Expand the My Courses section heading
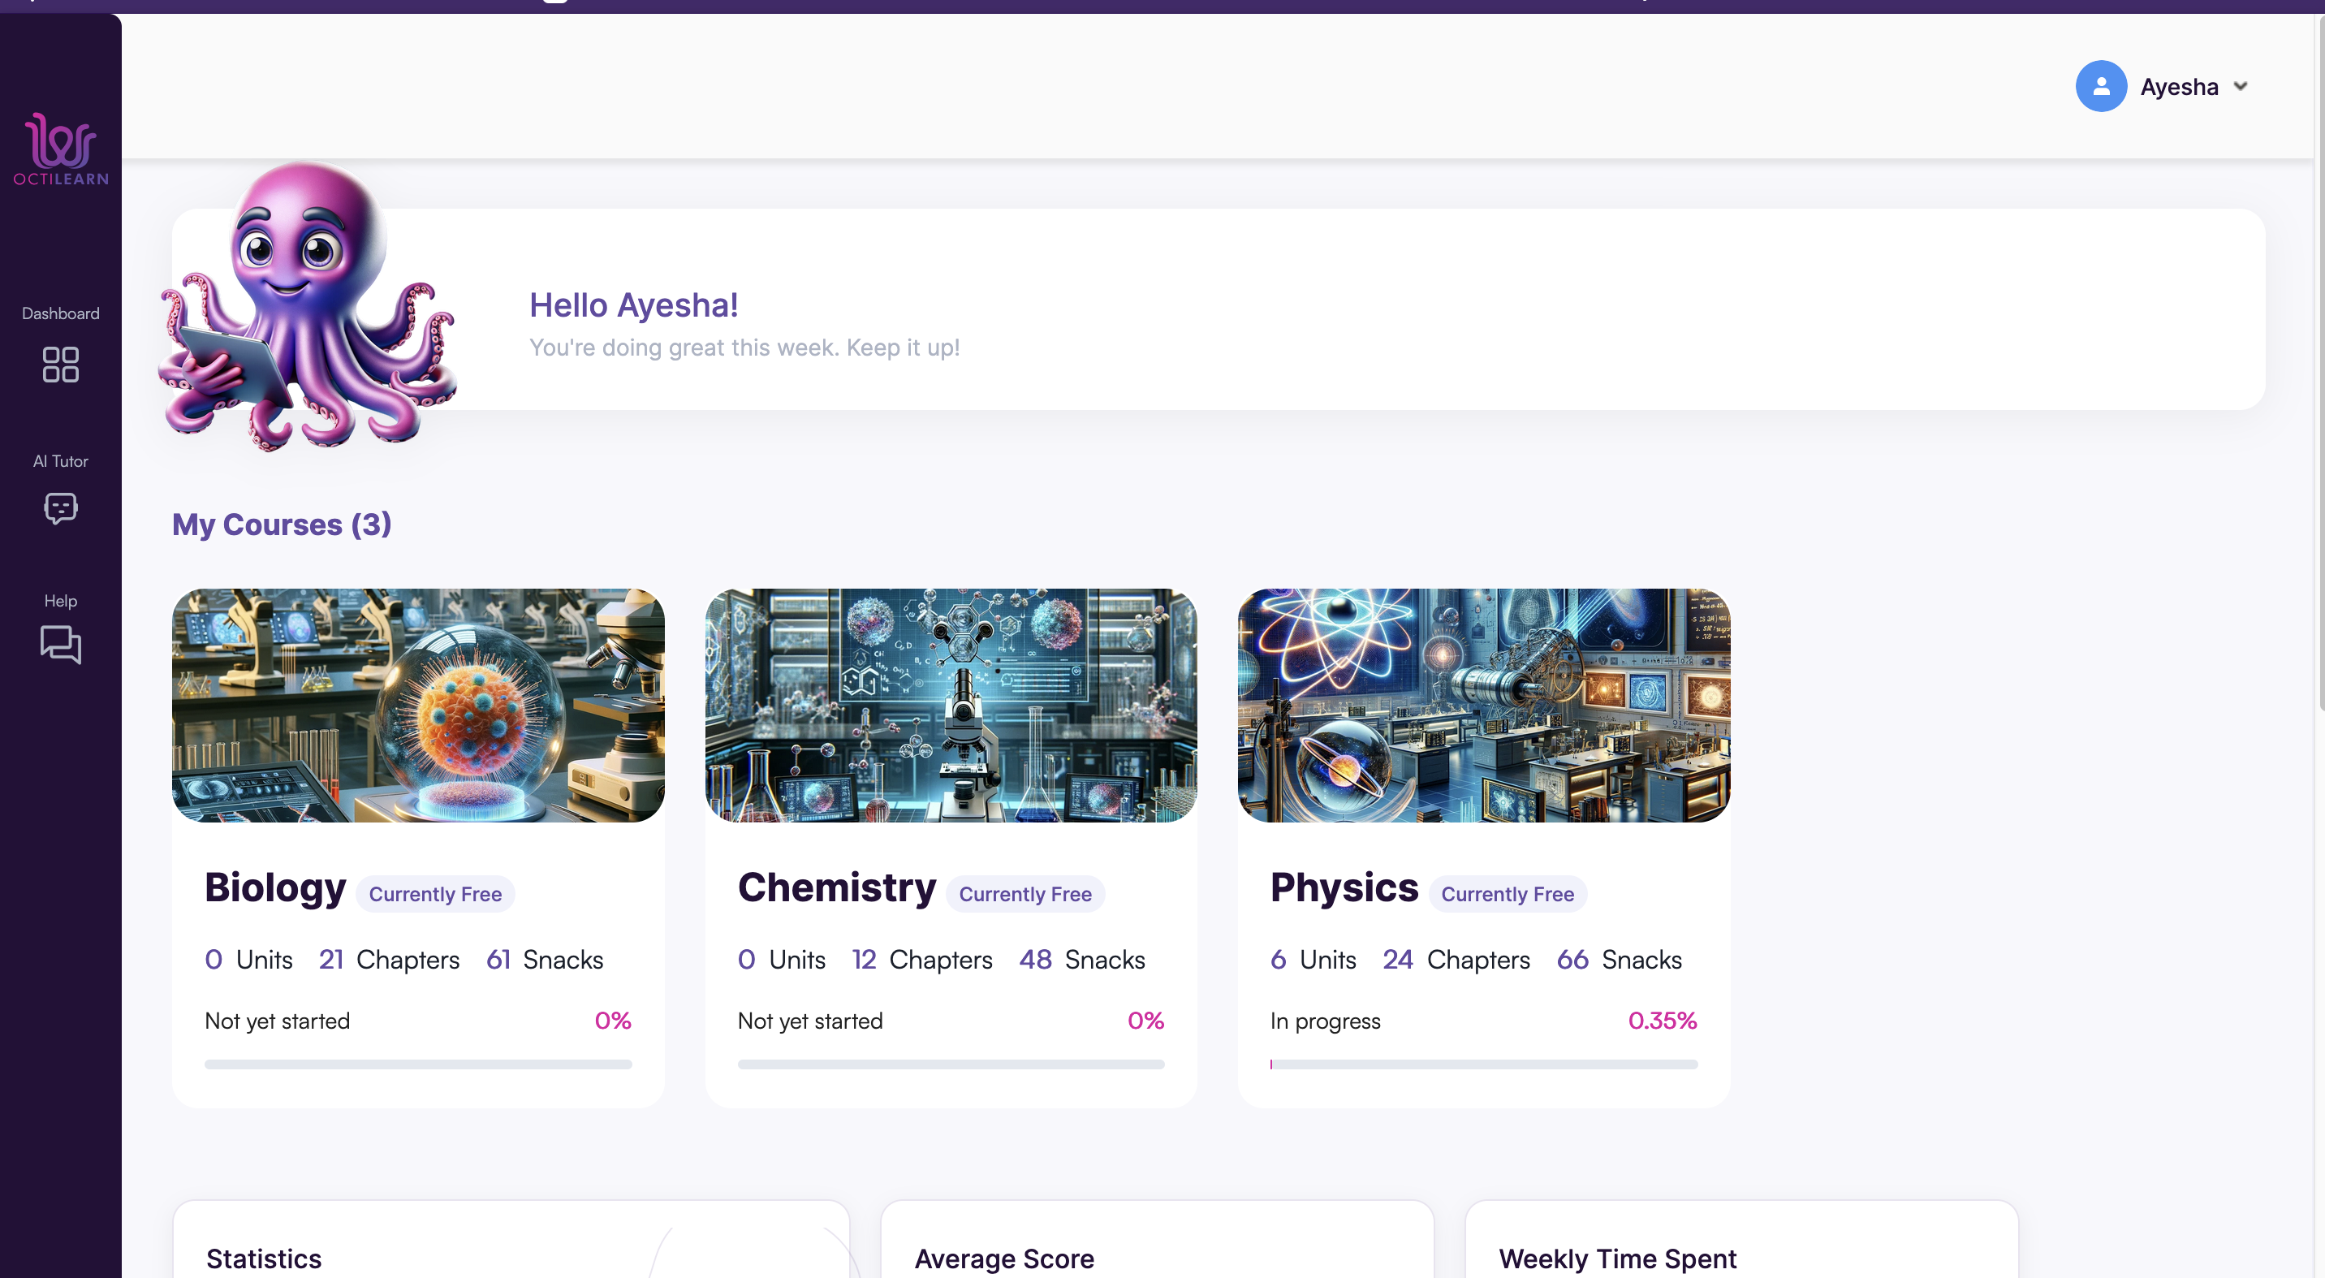The height and width of the screenshot is (1278, 2325). (x=281, y=525)
